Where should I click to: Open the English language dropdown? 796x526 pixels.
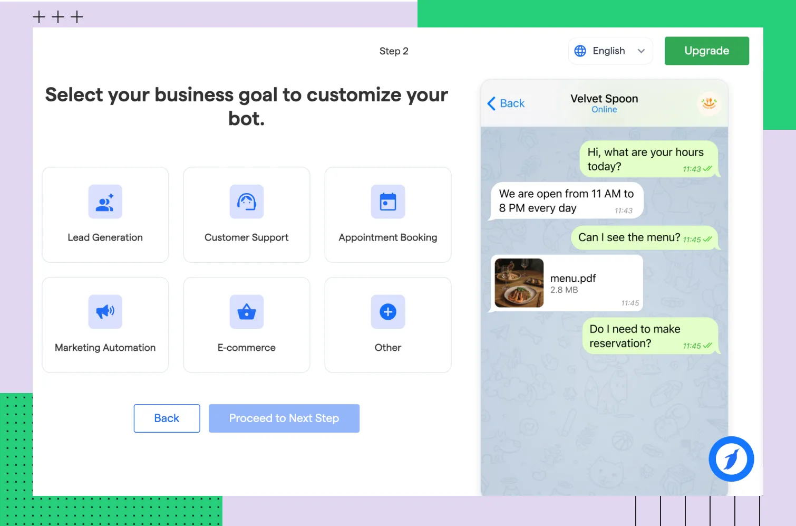click(x=609, y=51)
